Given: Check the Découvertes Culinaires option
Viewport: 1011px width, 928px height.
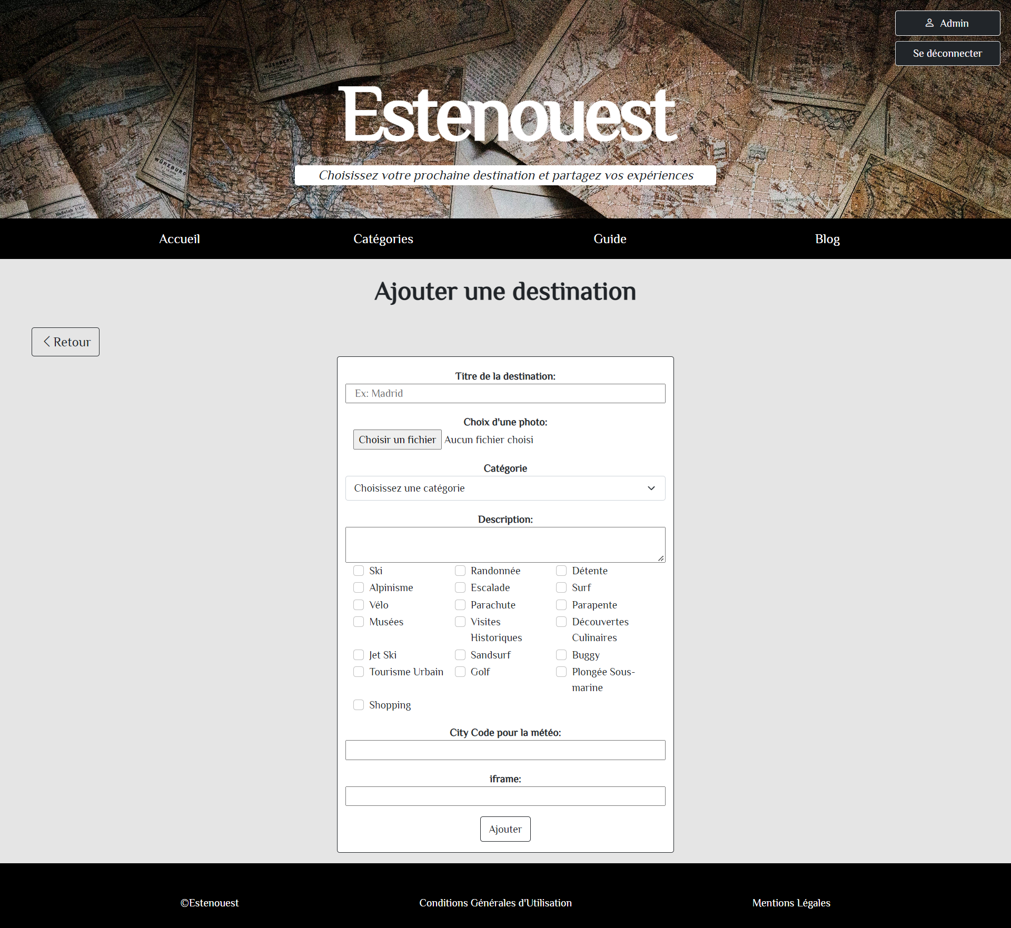Looking at the screenshot, I should point(561,622).
